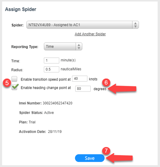Open the Reporting Type dropdown showing Time
Screen dimensions: 160x167
63,46
